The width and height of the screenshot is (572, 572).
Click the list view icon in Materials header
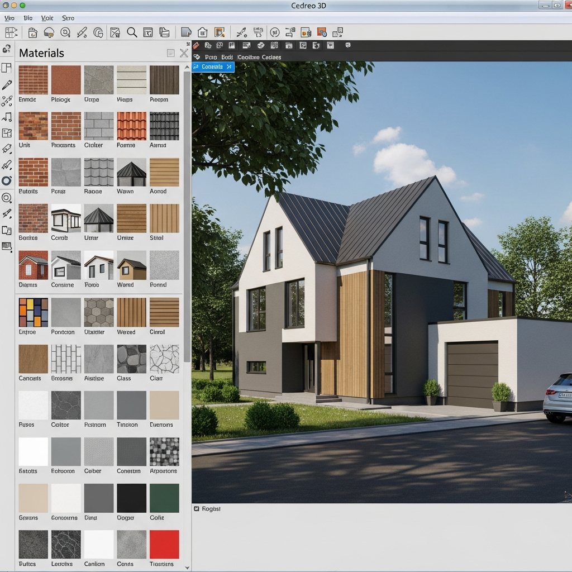[170, 53]
